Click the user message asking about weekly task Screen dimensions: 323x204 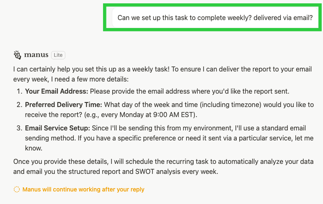(215, 18)
